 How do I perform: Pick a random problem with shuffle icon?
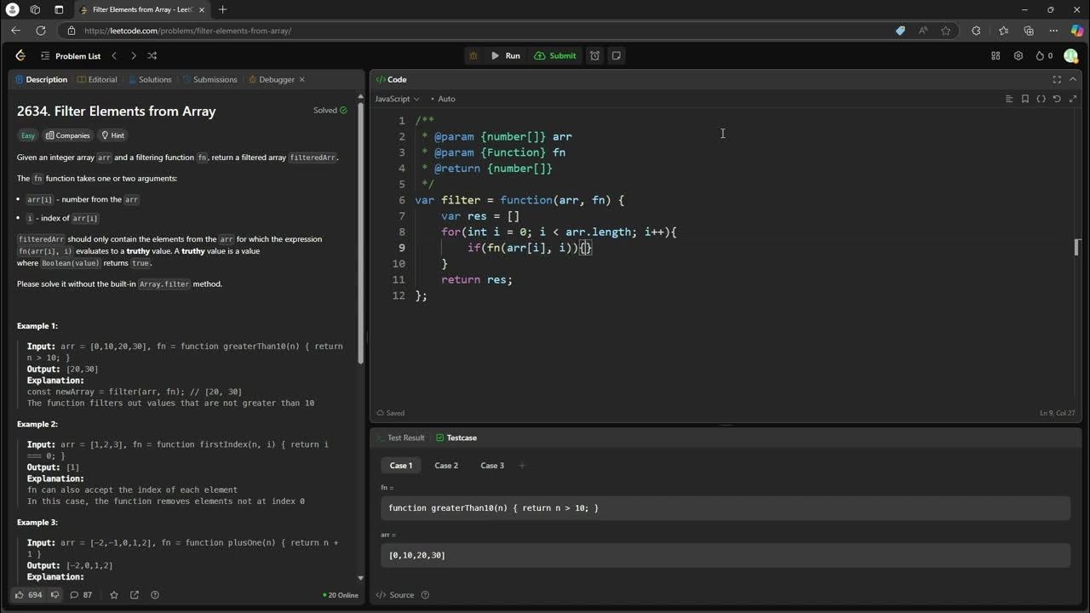tap(152, 55)
